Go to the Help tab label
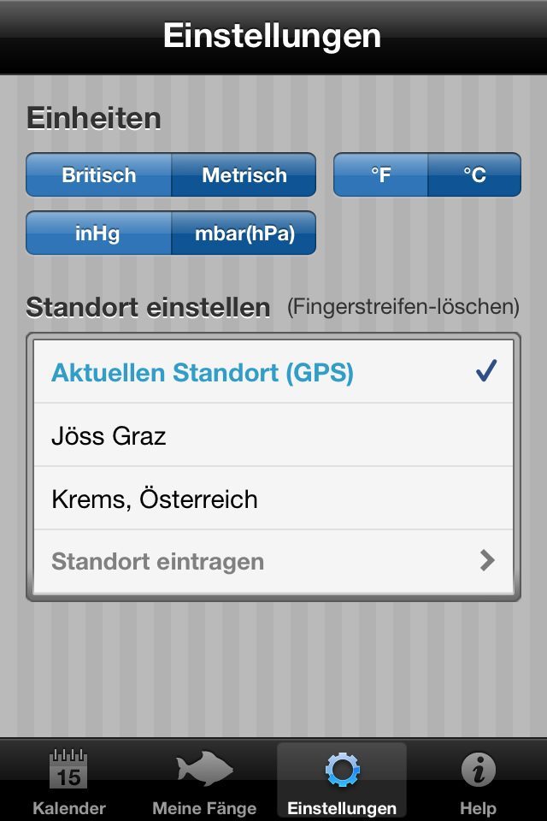This screenshot has height=821, width=547. (478, 808)
